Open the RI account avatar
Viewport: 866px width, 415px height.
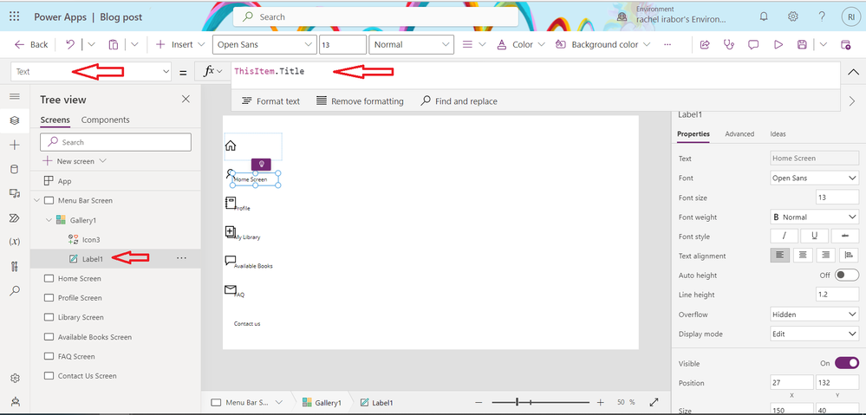click(x=850, y=17)
